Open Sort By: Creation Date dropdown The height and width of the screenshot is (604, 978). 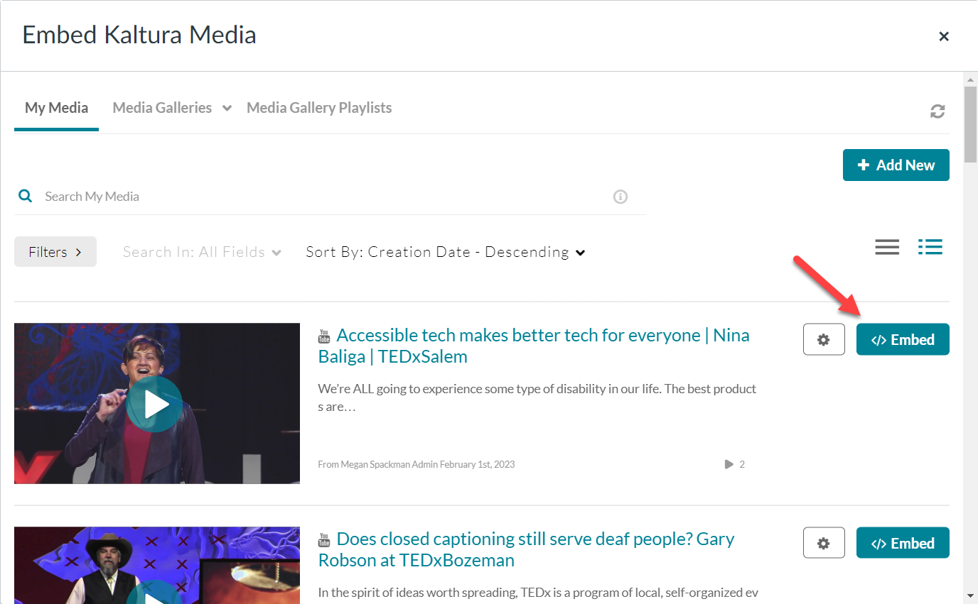445,252
